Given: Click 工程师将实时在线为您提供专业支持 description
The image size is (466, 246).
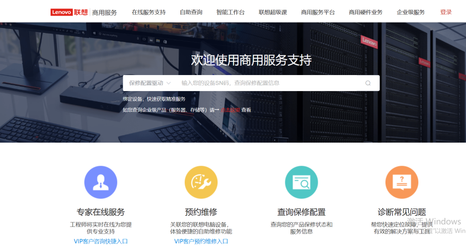Looking at the screenshot, I should (x=101, y=228).
